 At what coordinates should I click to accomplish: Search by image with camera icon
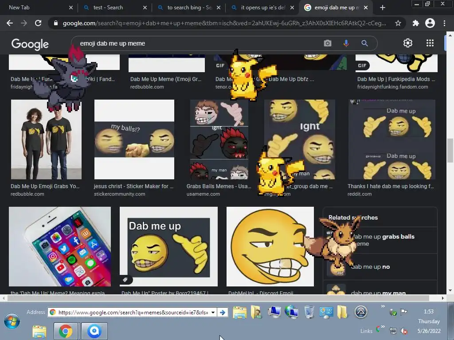[x=328, y=43]
